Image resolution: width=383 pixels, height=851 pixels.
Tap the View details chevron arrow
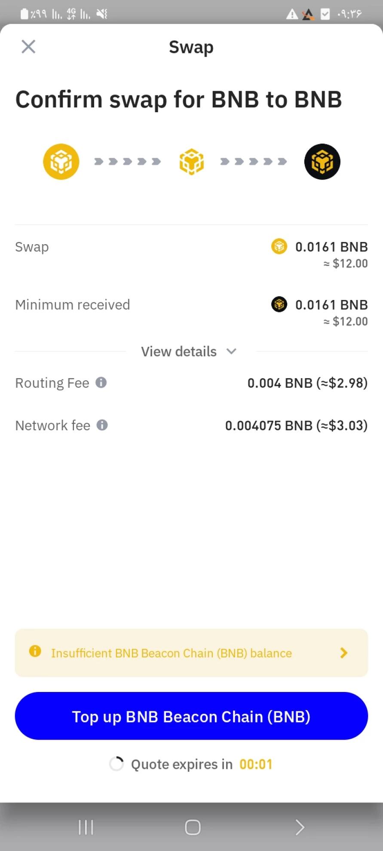click(231, 351)
